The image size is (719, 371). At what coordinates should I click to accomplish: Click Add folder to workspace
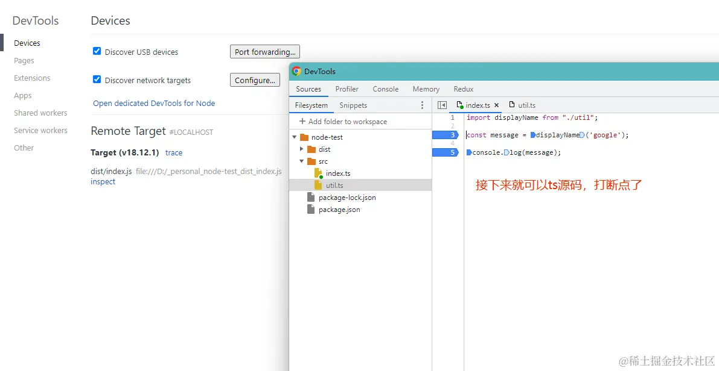[x=343, y=121]
